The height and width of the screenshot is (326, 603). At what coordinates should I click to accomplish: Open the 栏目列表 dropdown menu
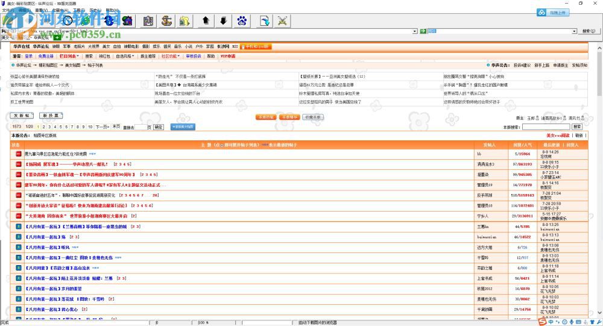[x=68, y=56]
